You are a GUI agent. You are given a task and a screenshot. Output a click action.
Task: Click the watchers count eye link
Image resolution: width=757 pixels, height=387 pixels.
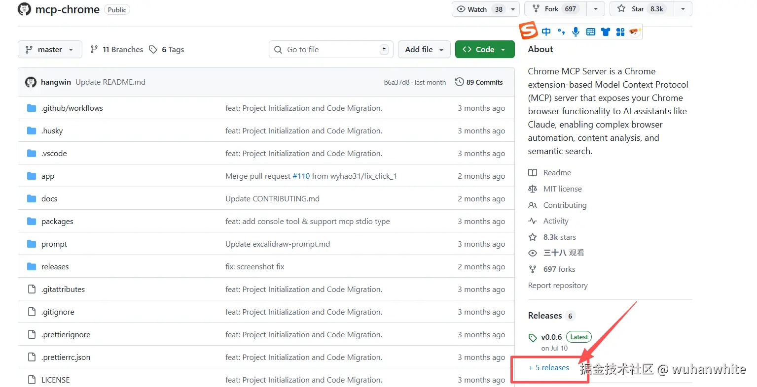point(556,253)
